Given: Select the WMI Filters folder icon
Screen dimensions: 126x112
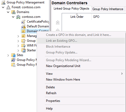Looking at the screenshot, I should 23,45.
